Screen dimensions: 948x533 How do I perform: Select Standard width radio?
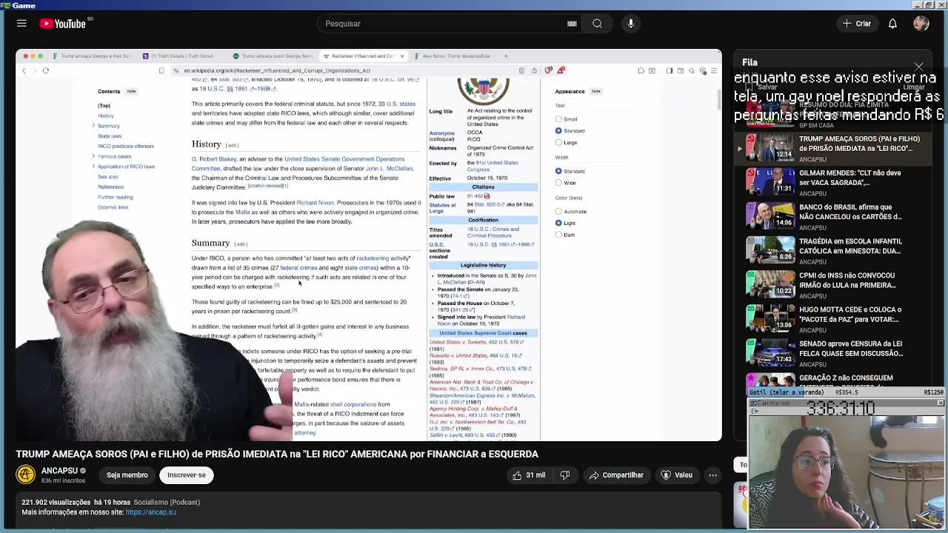[x=558, y=171]
